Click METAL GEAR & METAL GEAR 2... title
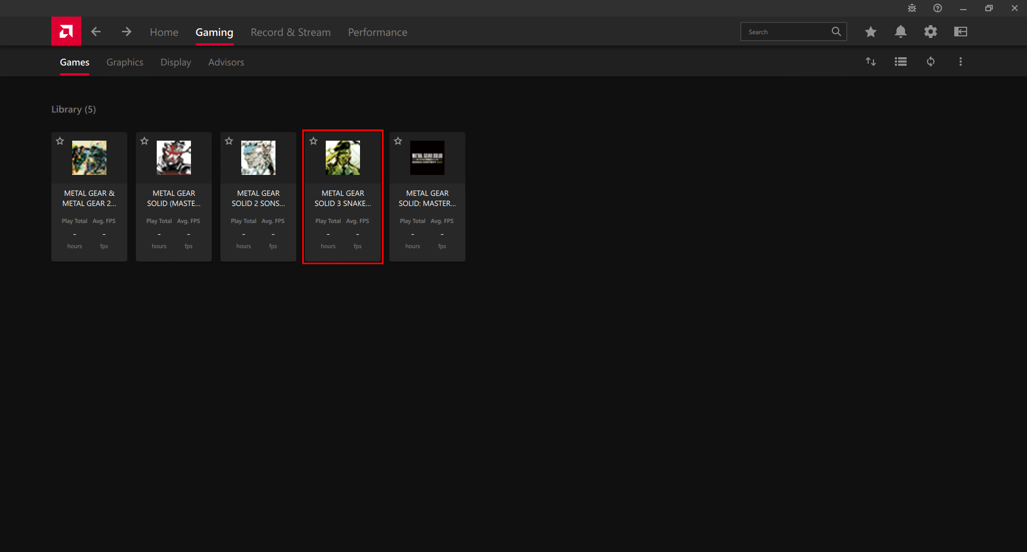The height and width of the screenshot is (552, 1027). [89, 198]
